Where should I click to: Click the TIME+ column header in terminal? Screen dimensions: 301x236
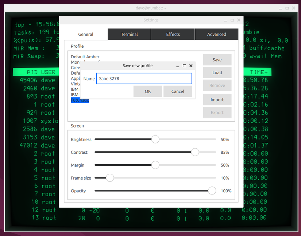tap(259, 72)
